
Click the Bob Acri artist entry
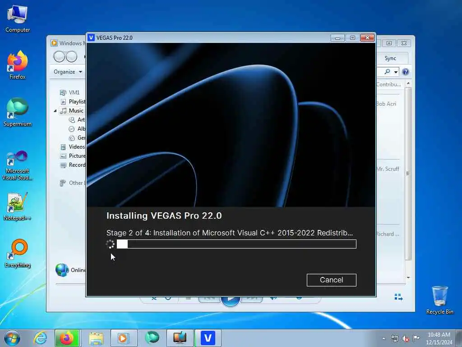coord(386,104)
